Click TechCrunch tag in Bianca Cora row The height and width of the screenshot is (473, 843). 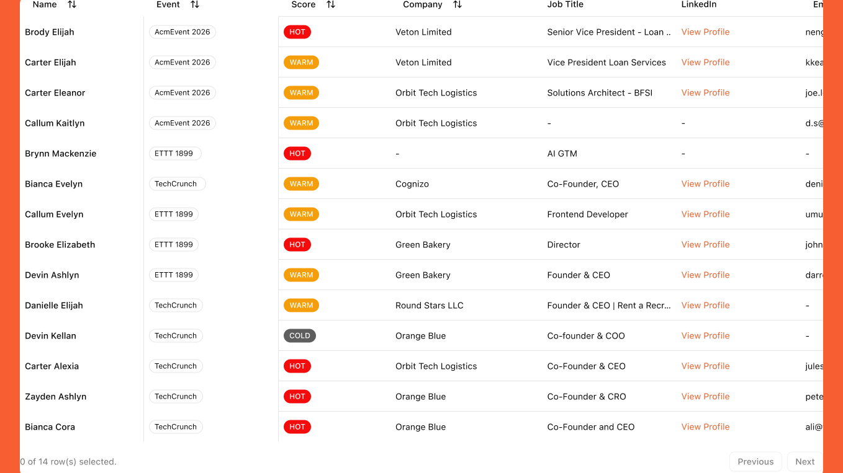[176, 427]
